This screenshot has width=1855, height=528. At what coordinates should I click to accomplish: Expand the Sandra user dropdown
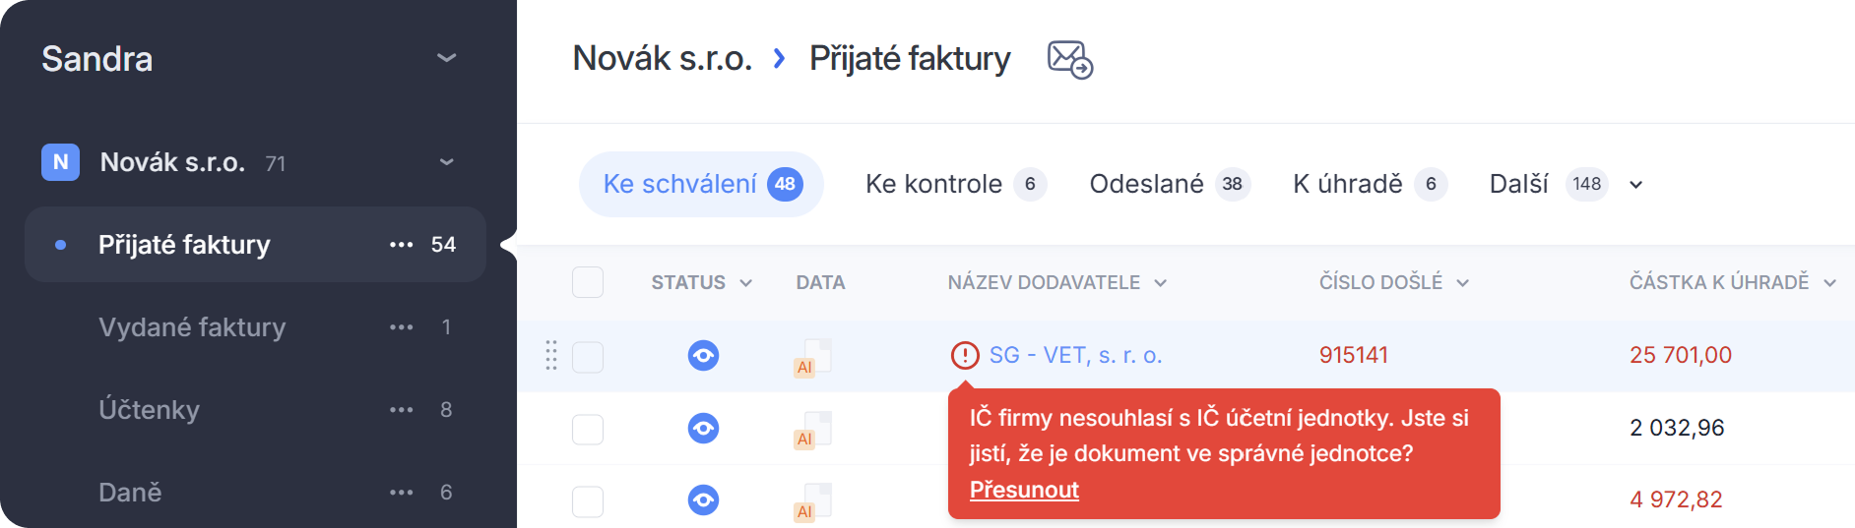(x=446, y=58)
